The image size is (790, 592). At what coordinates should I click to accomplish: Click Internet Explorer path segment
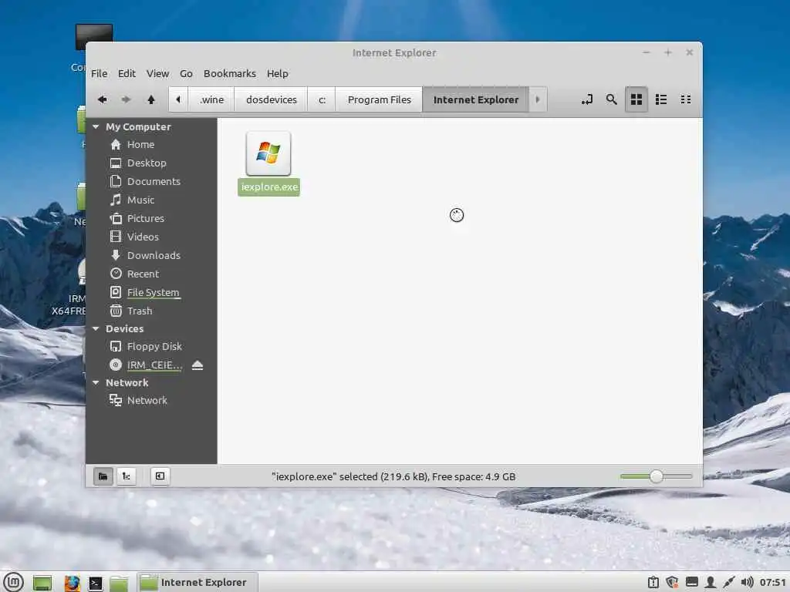[x=475, y=99]
